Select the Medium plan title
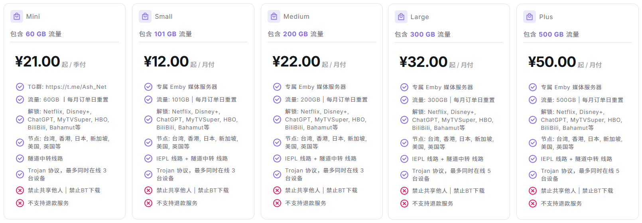 296,16
